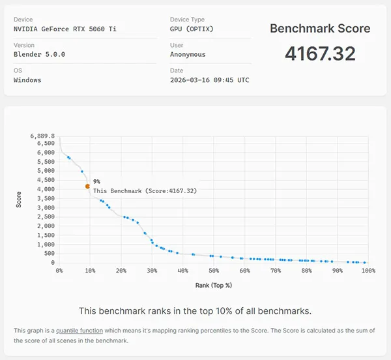
Task: Click the orange This Benchmark data point
Action: click(x=87, y=186)
